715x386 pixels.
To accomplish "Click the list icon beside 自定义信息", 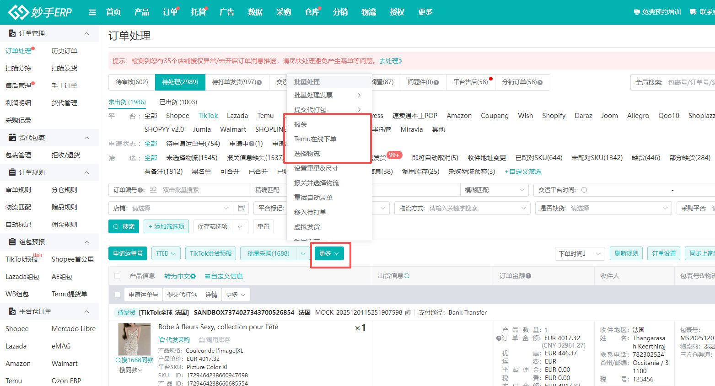I will (208, 276).
